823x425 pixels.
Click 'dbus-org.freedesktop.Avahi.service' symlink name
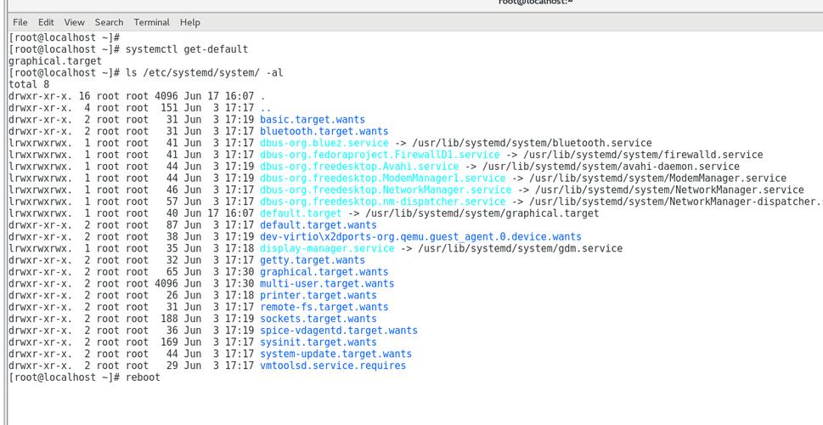coord(359,167)
